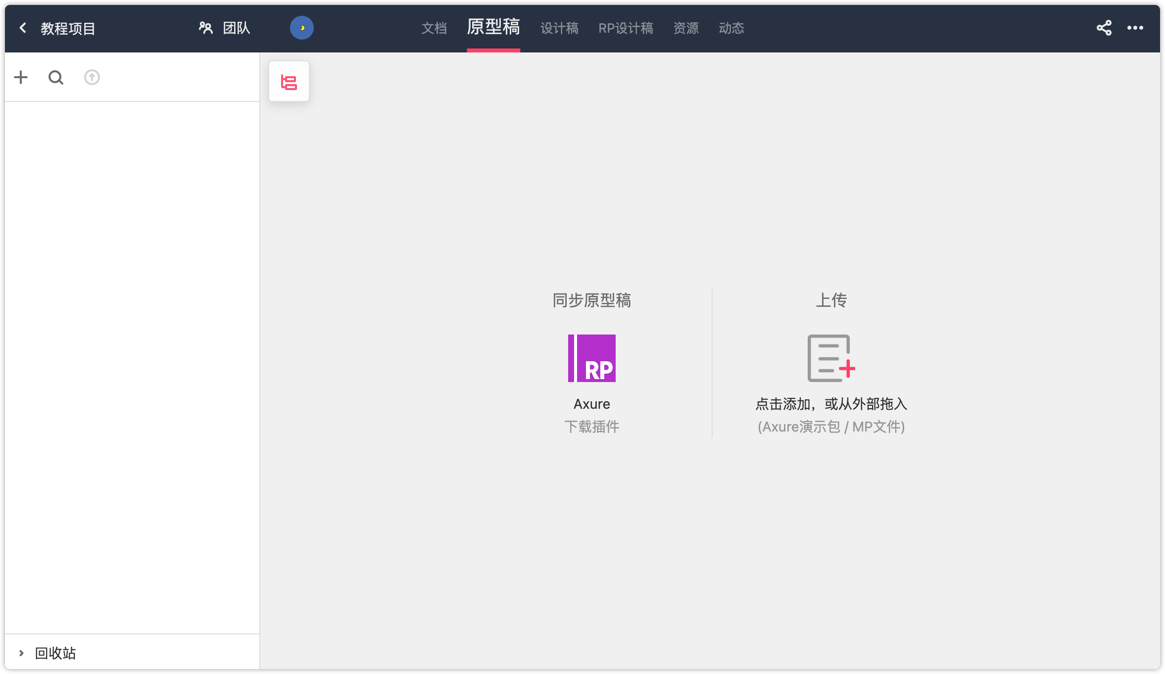This screenshot has width=1165, height=674.
Task: Open the RP设计稿 tab
Action: [626, 28]
